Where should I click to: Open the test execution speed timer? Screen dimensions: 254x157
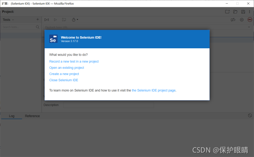75,20
